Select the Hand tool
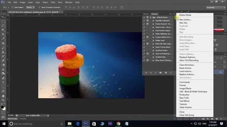Image resolution: width=227 pixels, height=127 pixels. (3, 96)
